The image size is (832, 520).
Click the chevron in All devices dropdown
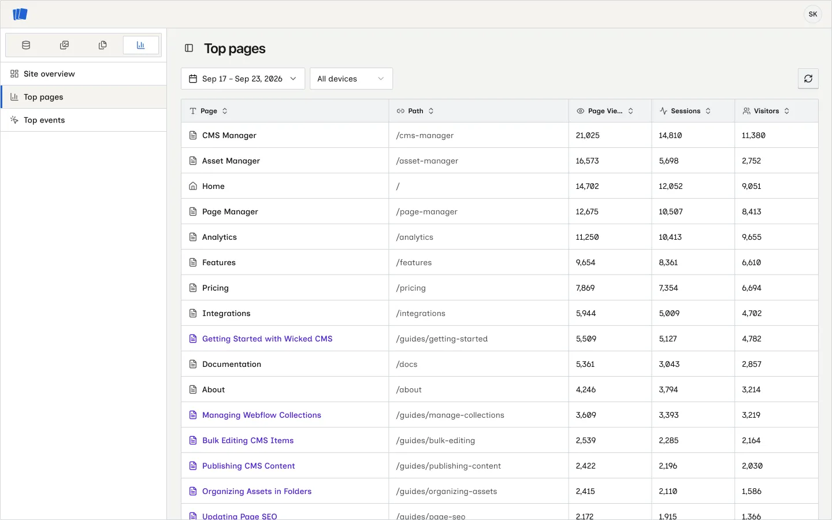click(x=381, y=79)
